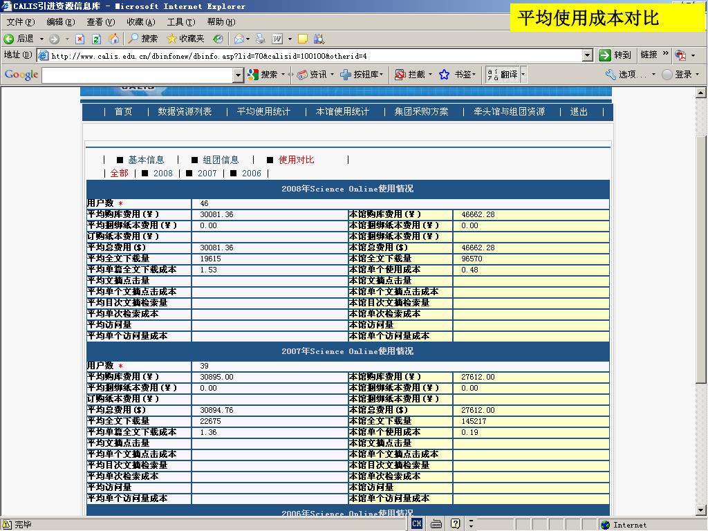The width and height of the screenshot is (708, 531).
Task: Open Google Button gallery (按钮库)
Action: coord(360,75)
